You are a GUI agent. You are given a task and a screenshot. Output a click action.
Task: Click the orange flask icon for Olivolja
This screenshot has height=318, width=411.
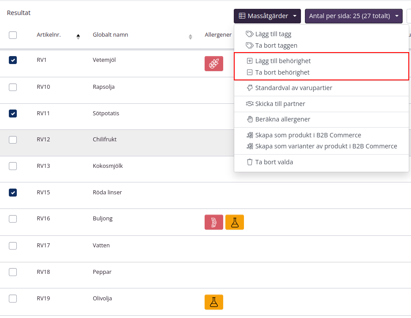coord(213,302)
